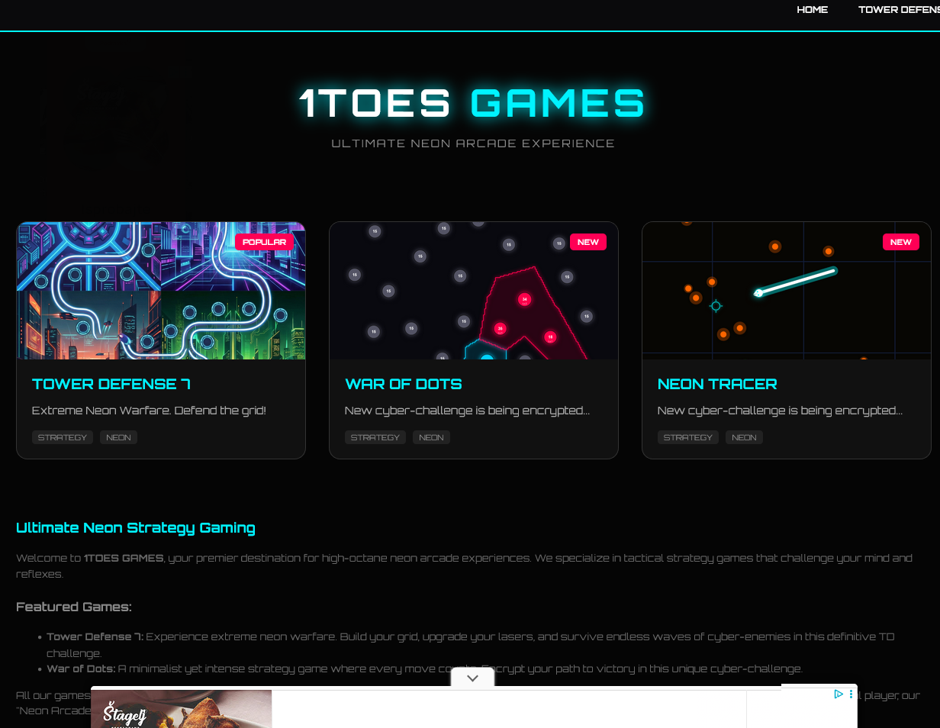
Task: Collapse the bottom ad banner with chevron
Action: (472, 678)
